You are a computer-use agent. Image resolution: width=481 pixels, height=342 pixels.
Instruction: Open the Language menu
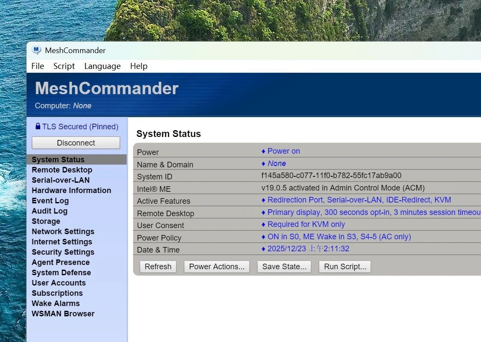102,66
